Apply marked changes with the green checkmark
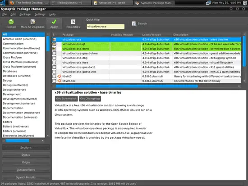Viewport: 248px width, 186px height. [54, 22]
